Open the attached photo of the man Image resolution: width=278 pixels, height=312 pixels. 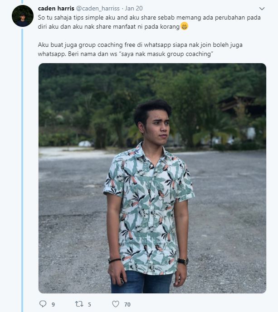(x=152, y=178)
